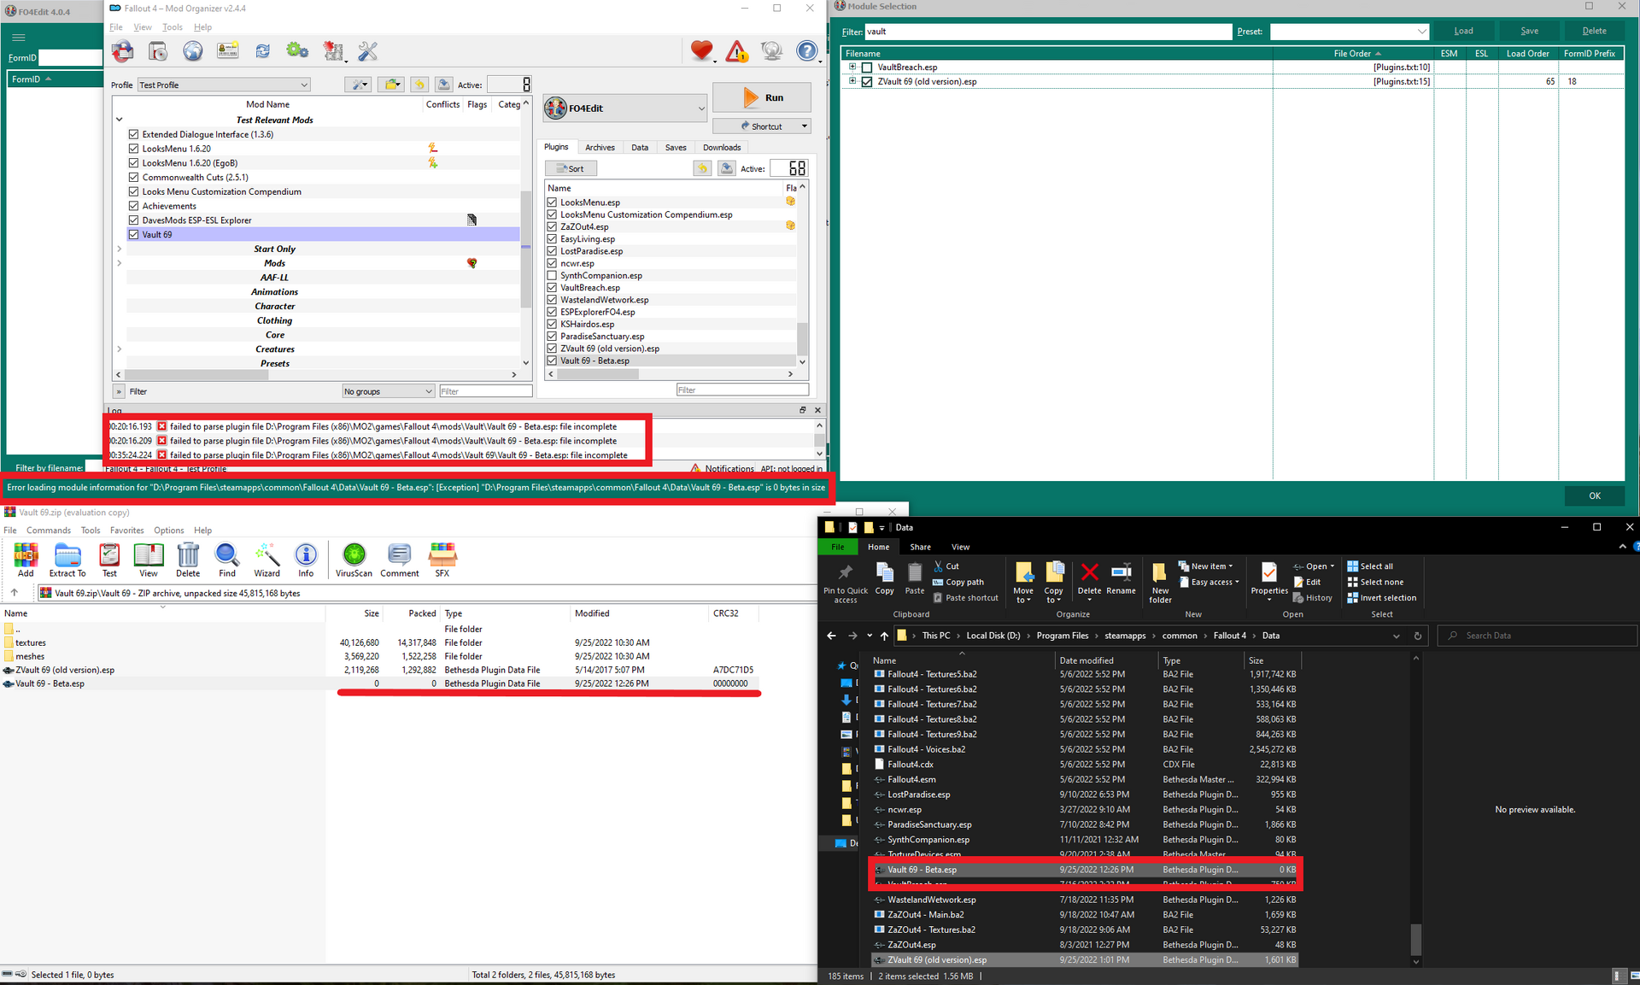Toggle the Achievements mod checkbox

pyautogui.click(x=133, y=206)
